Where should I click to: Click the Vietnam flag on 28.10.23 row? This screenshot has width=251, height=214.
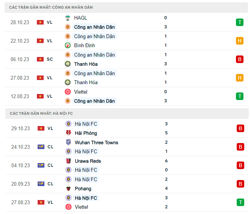point(40,22)
